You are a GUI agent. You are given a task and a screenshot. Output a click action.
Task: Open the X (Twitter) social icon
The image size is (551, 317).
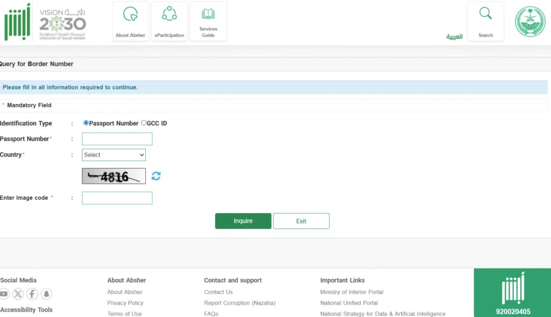tap(18, 294)
